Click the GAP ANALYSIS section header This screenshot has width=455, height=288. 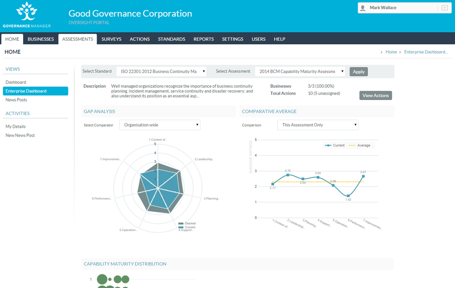coord(99,111)
